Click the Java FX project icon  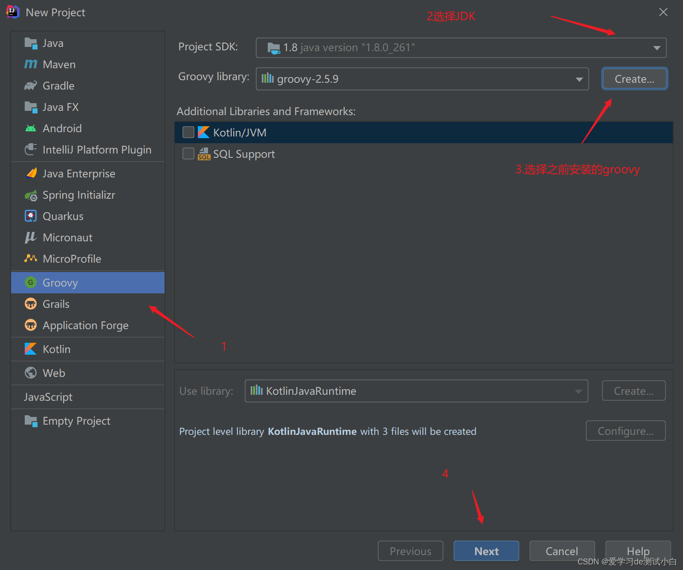coord(30,107)
